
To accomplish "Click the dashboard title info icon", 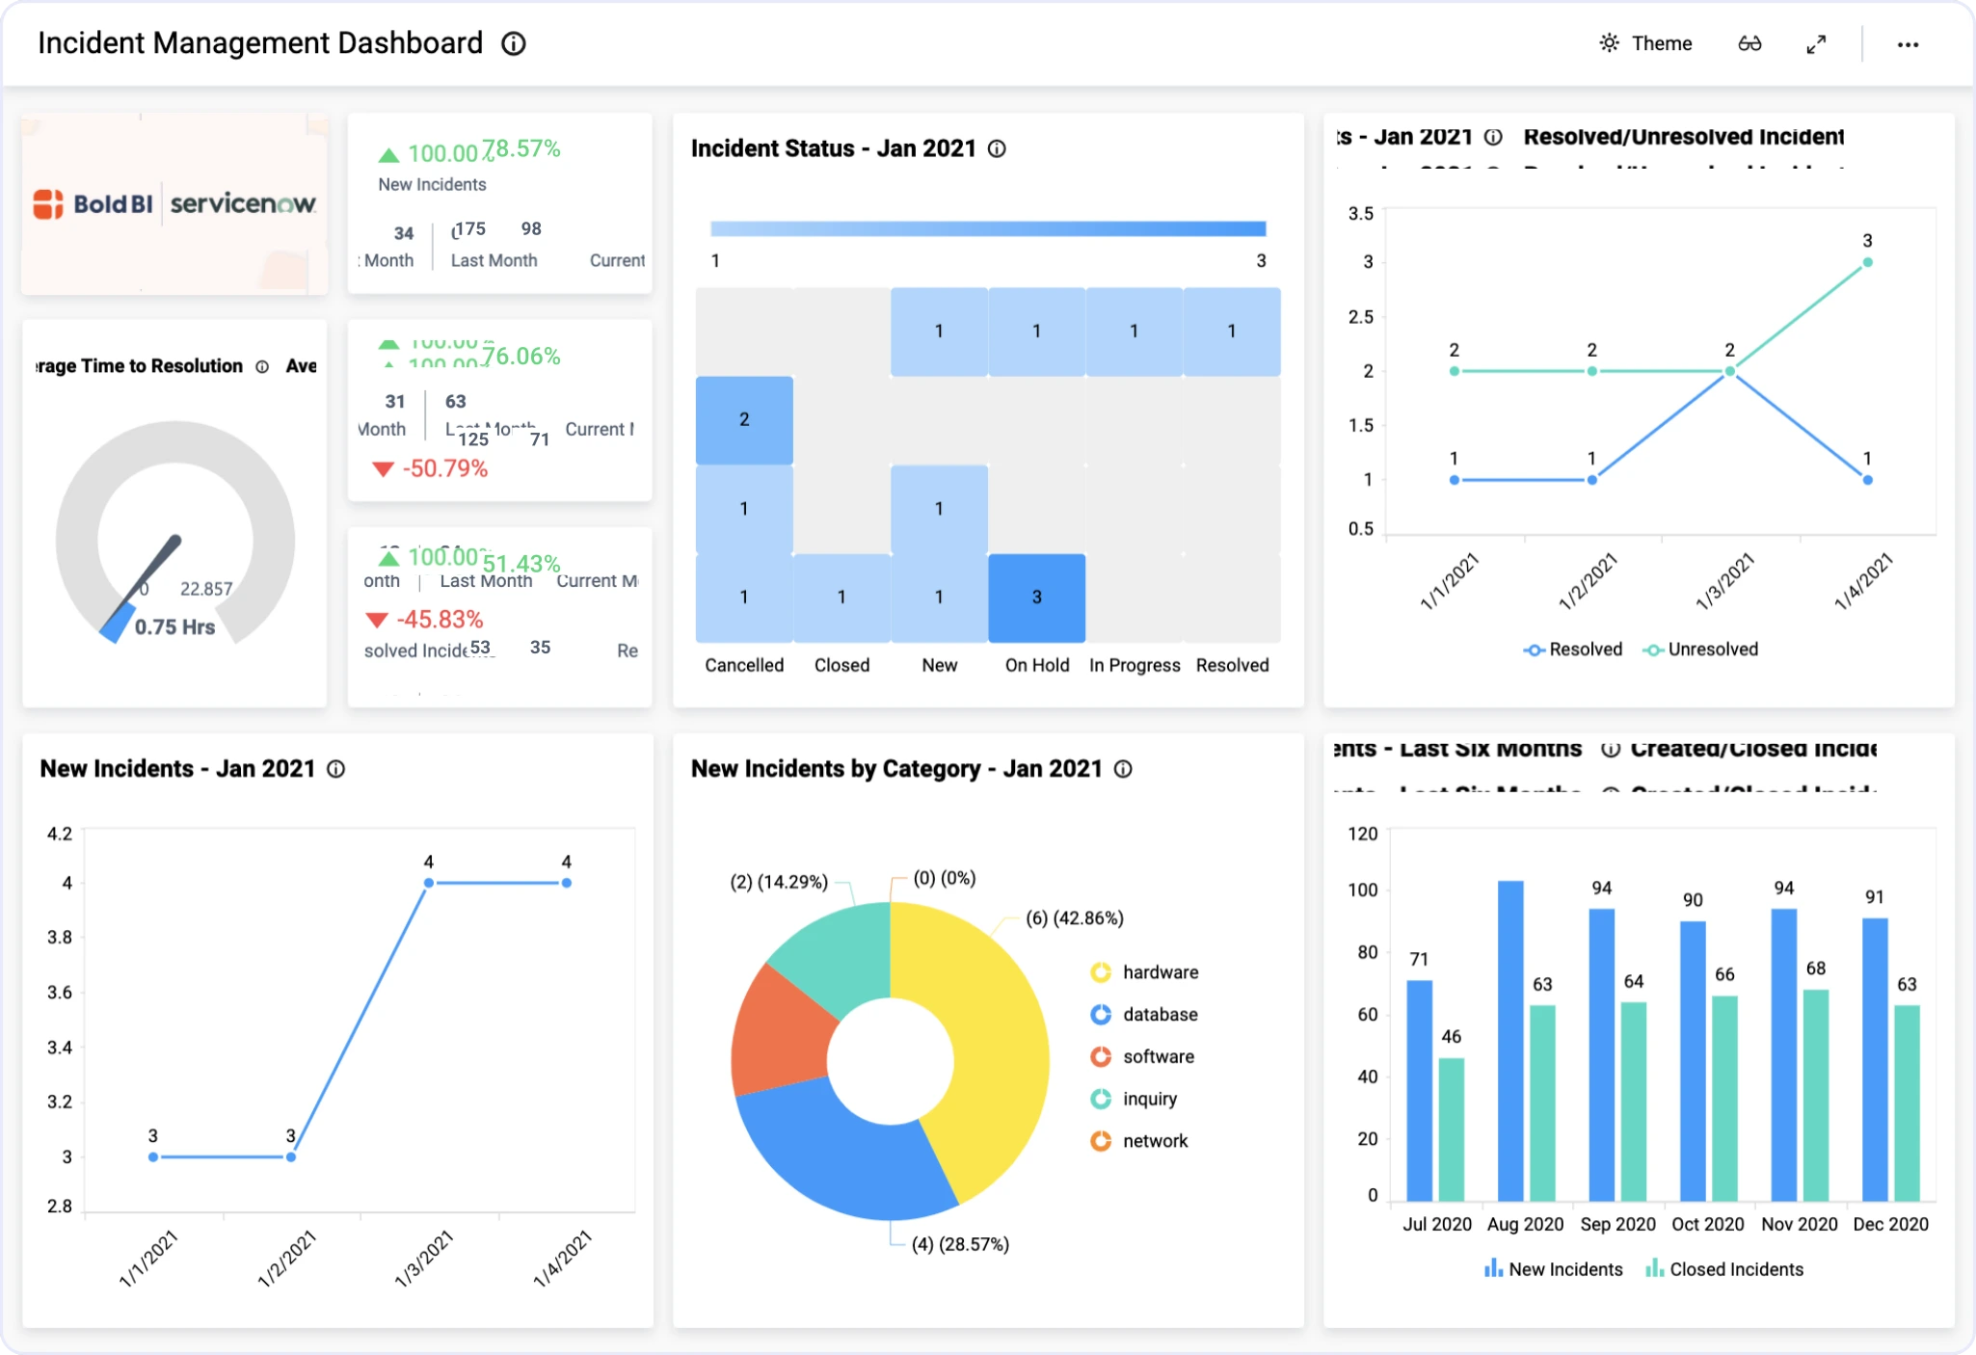I will 514,43.
